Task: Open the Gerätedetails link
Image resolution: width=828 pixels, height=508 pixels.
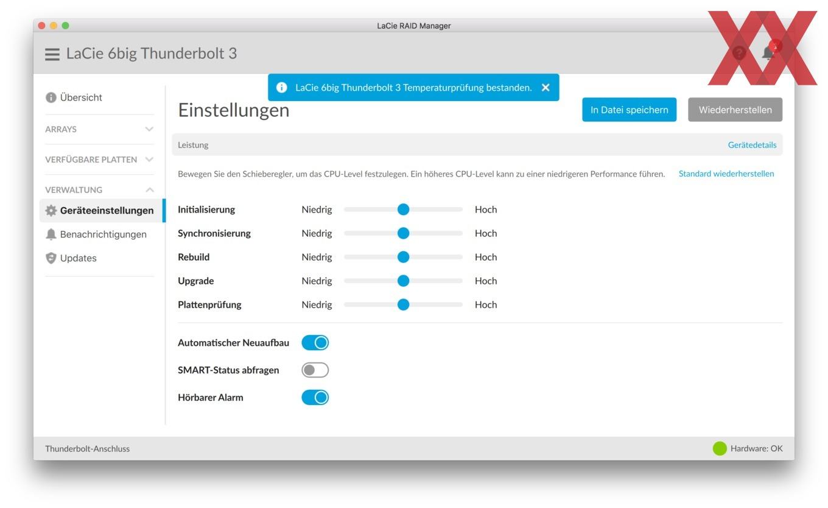Action: pos(752,145)
